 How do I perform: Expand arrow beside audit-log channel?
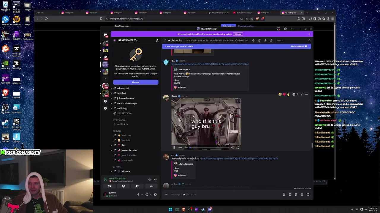tap(111, 108)
